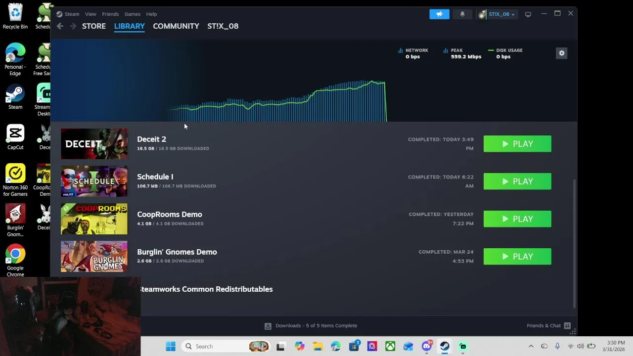633x356 pixels.
Task: Play Burglin' Gnomes Demo
Action: [x=517, y=257]
